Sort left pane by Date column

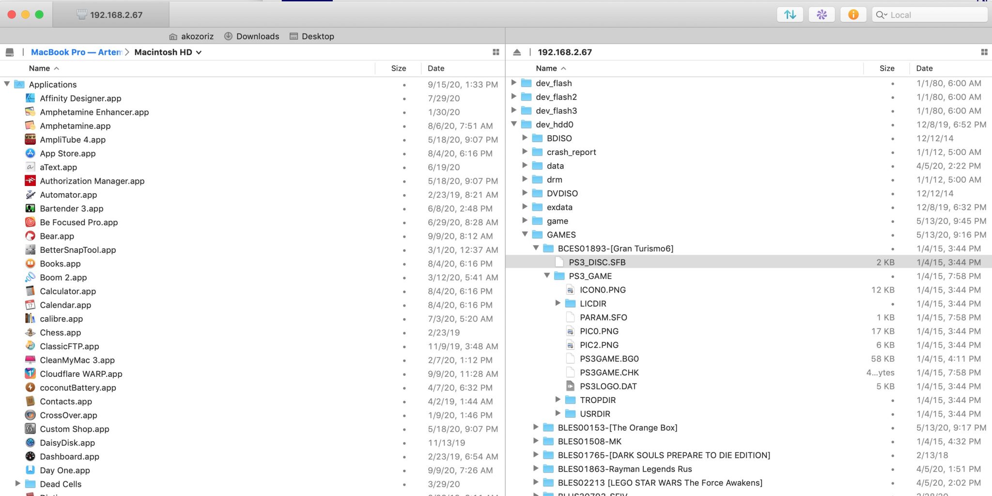(x=436, y=68)
